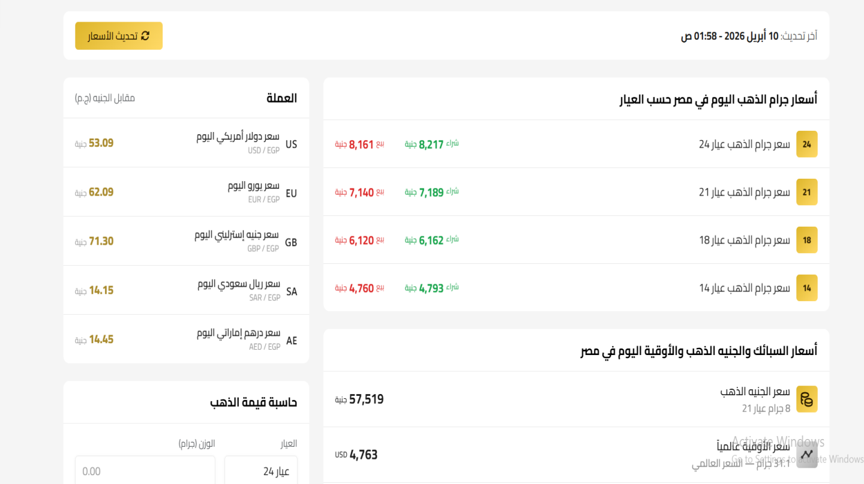Open the karat dropdown in gold calculator
The height and width of the screenshot is (484, 864).
click(261, 471)
